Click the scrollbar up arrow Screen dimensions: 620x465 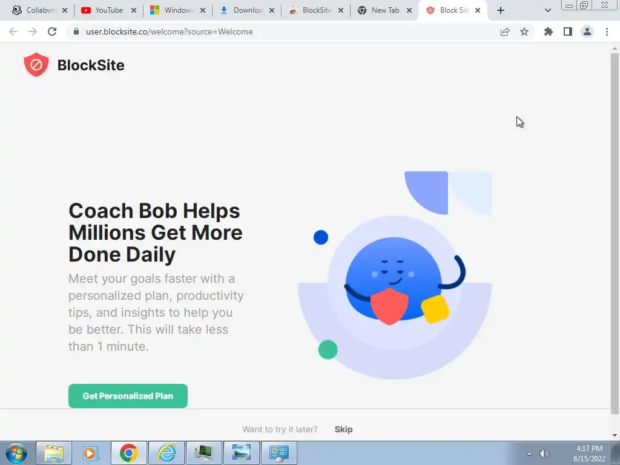pyautogui.click(x=615, y=48)
